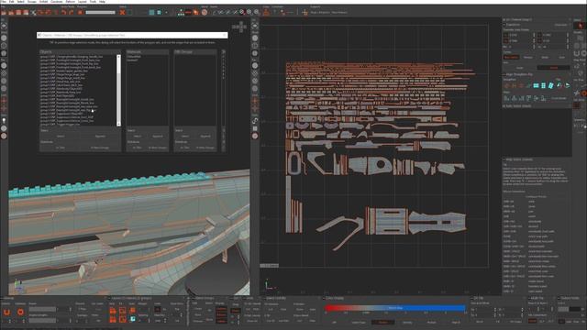Open the Select menu
The width and height of the screenshot is (587, 330).
[21, 2]
